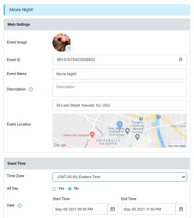Click the Evant Time section header
Image resolution: width=194 pixels, height=218 pixels.
pyautogui.click(x=97, y=163)
